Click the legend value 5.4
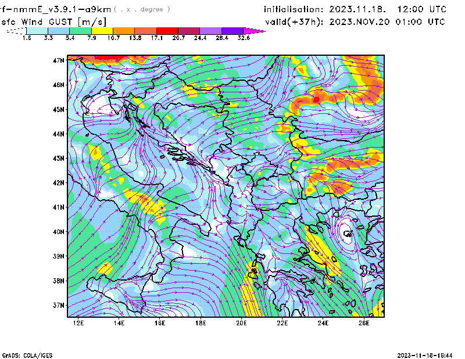The height and width of the screenshot is (359, 465). (x=70, y=38)
